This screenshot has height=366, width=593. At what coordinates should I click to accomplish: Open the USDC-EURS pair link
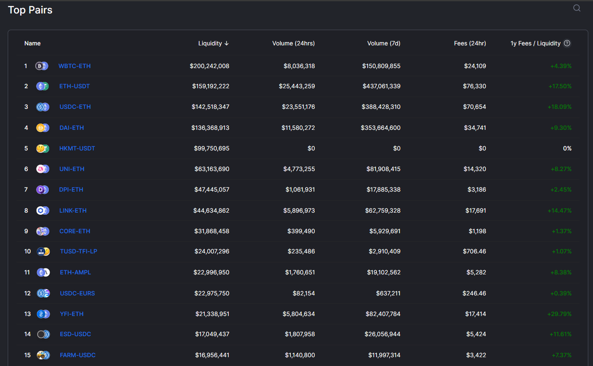click(77, 293)
